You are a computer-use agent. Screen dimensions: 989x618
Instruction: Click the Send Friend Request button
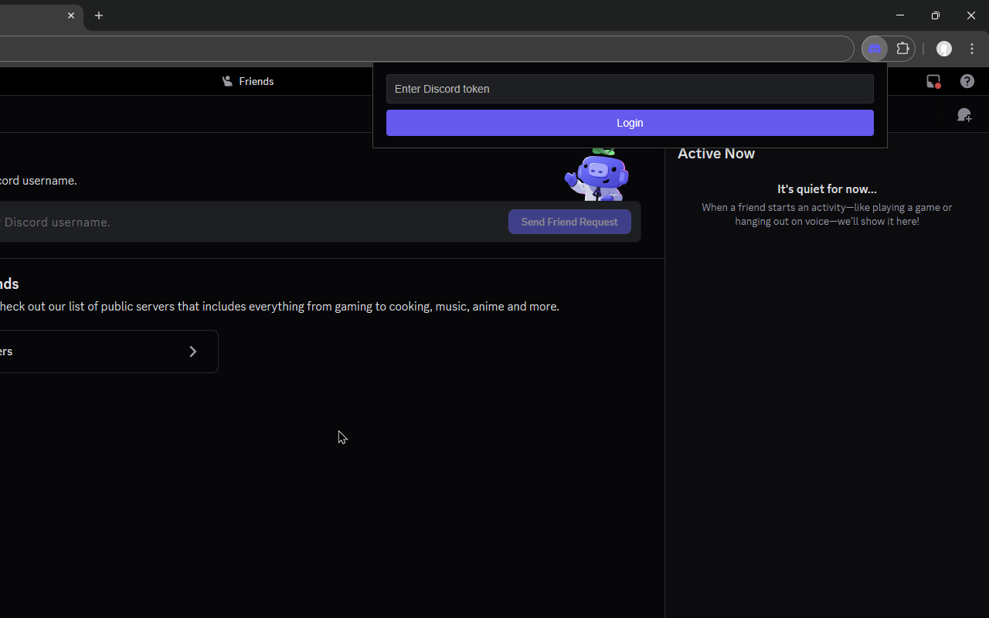[569, 222]
